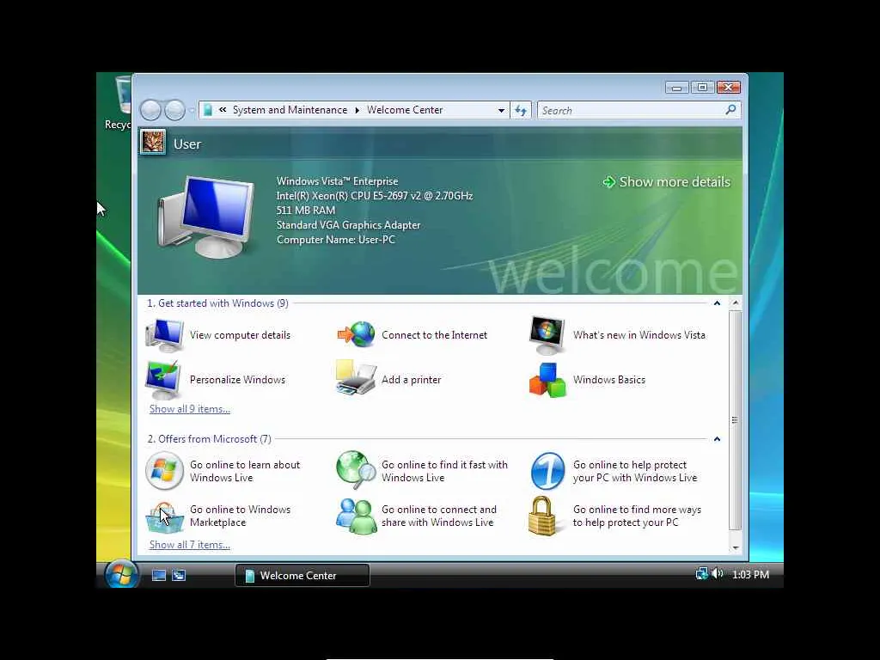Image resolution: width=880 pixels, height=660 pixels.
Task: Open the recent pages dropdown near nav buttons
Action: click(x=192, y=111)
